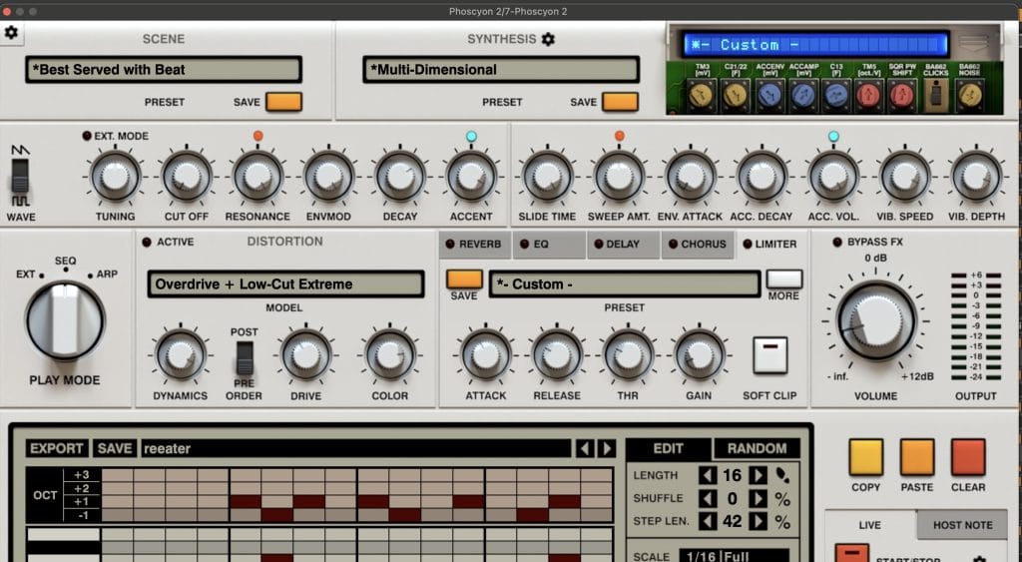The image size is (1022, 562).
Task: Toggle the SOFT CLIP switch
Action: (769, 355)
